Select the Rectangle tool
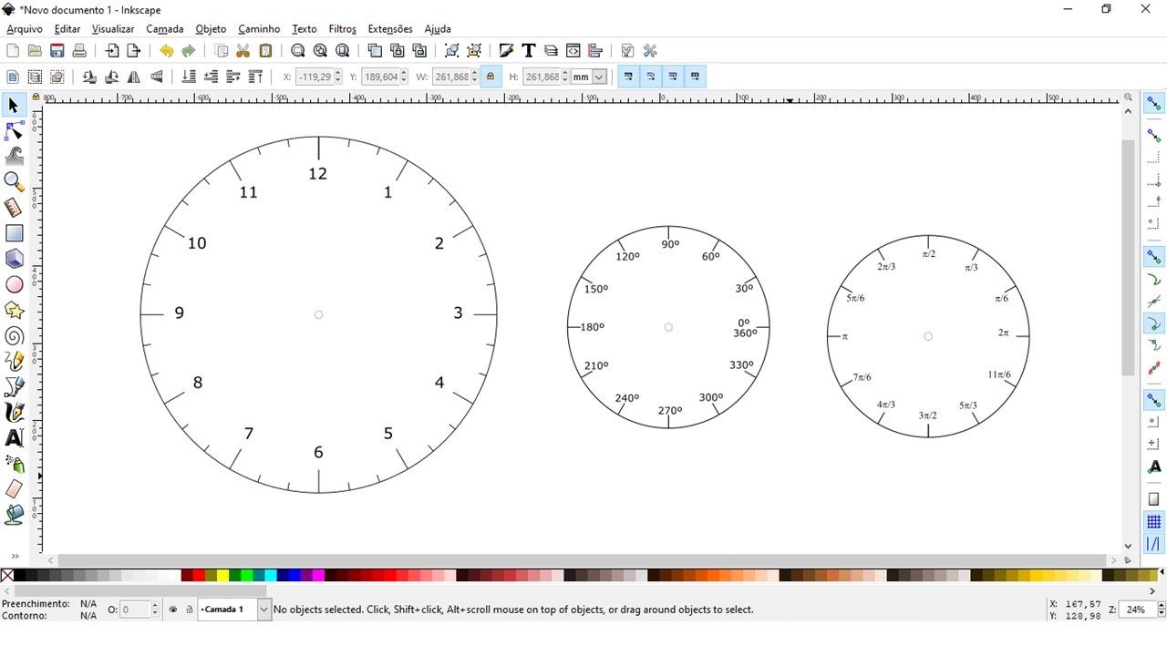Screen dimensions: 1167x656 click(14, 233)
